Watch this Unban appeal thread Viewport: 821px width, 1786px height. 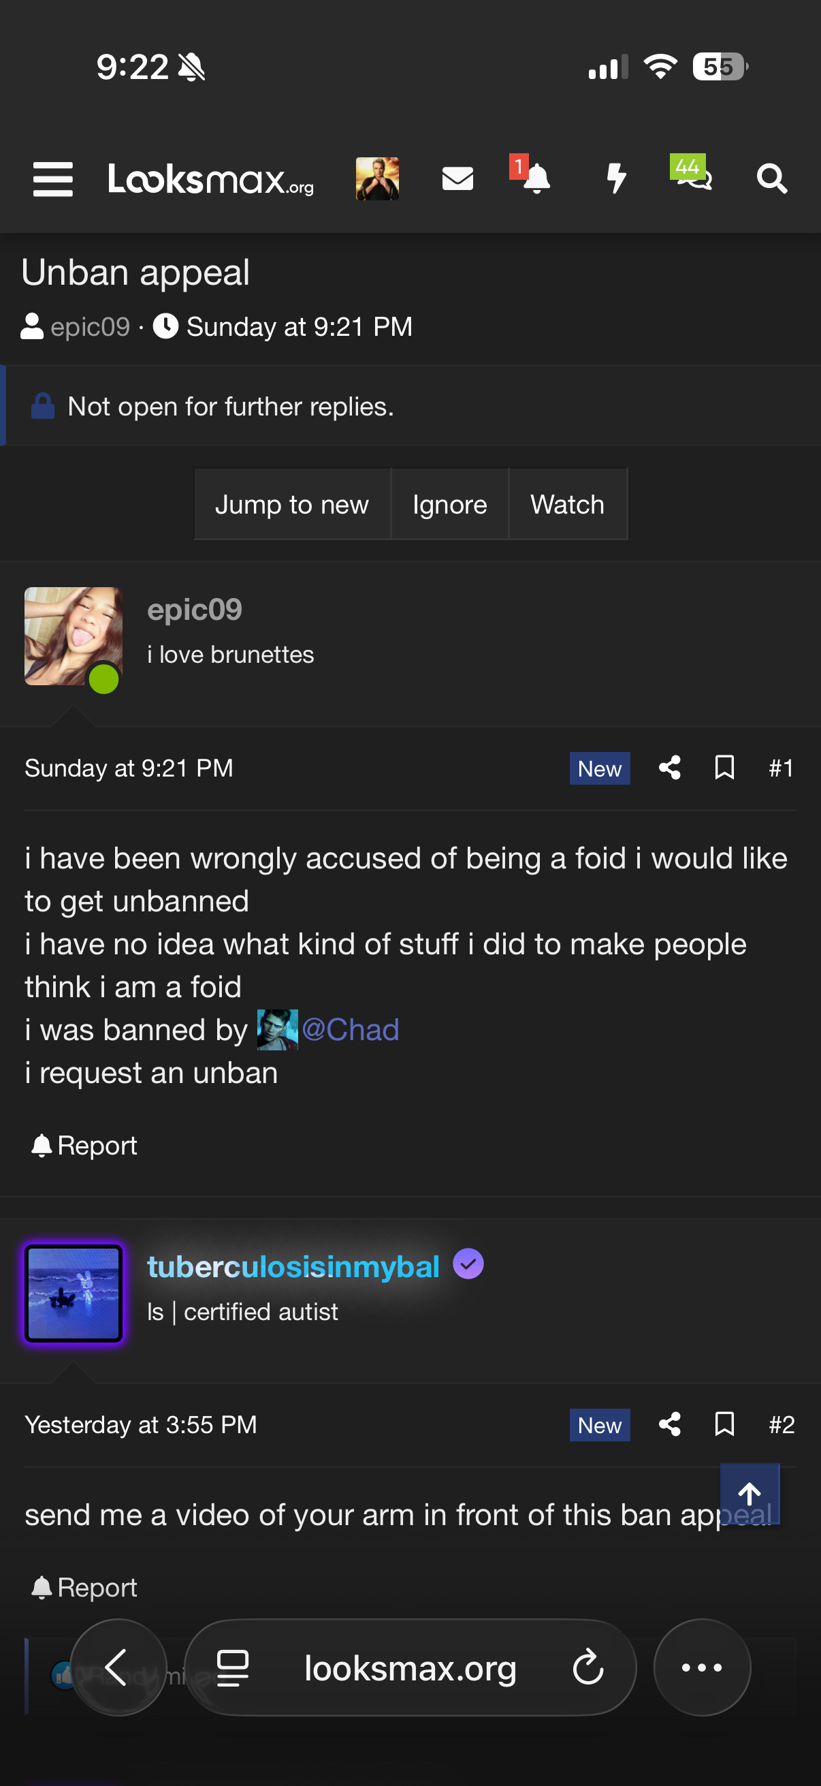point(568,504)
